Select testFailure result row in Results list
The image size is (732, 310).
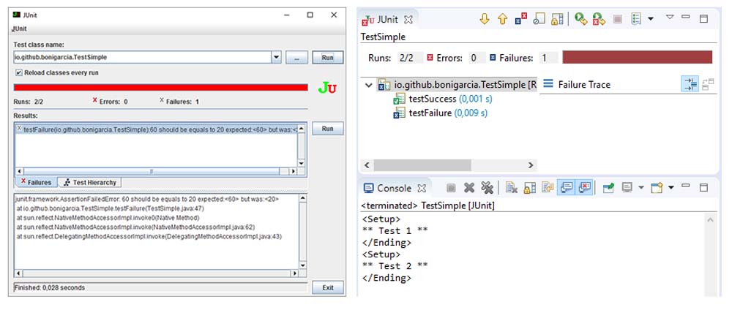coord(157,129)
